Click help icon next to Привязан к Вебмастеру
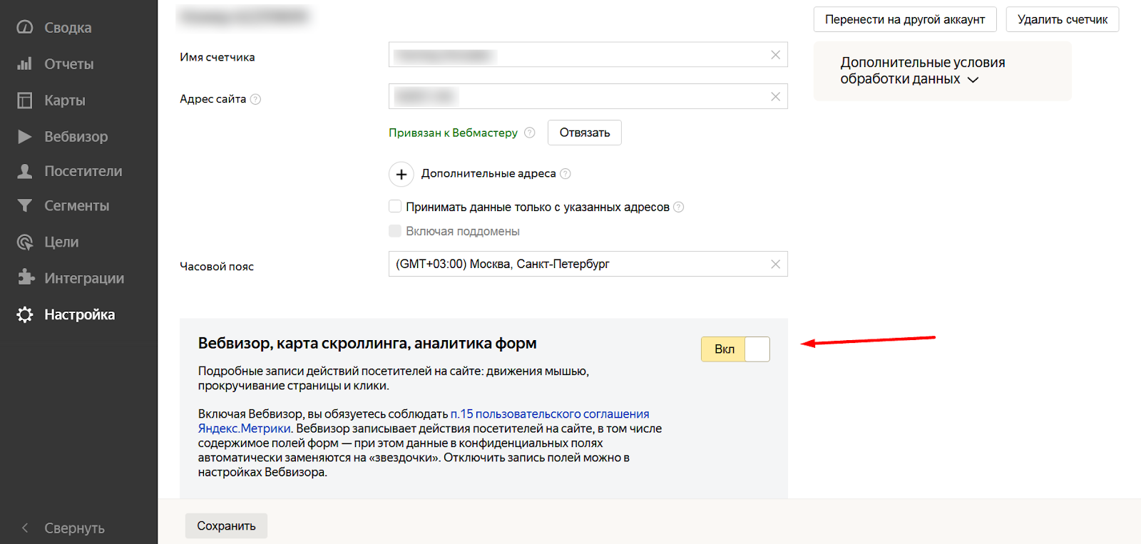1141x544 pixels. tap(529, 133)
